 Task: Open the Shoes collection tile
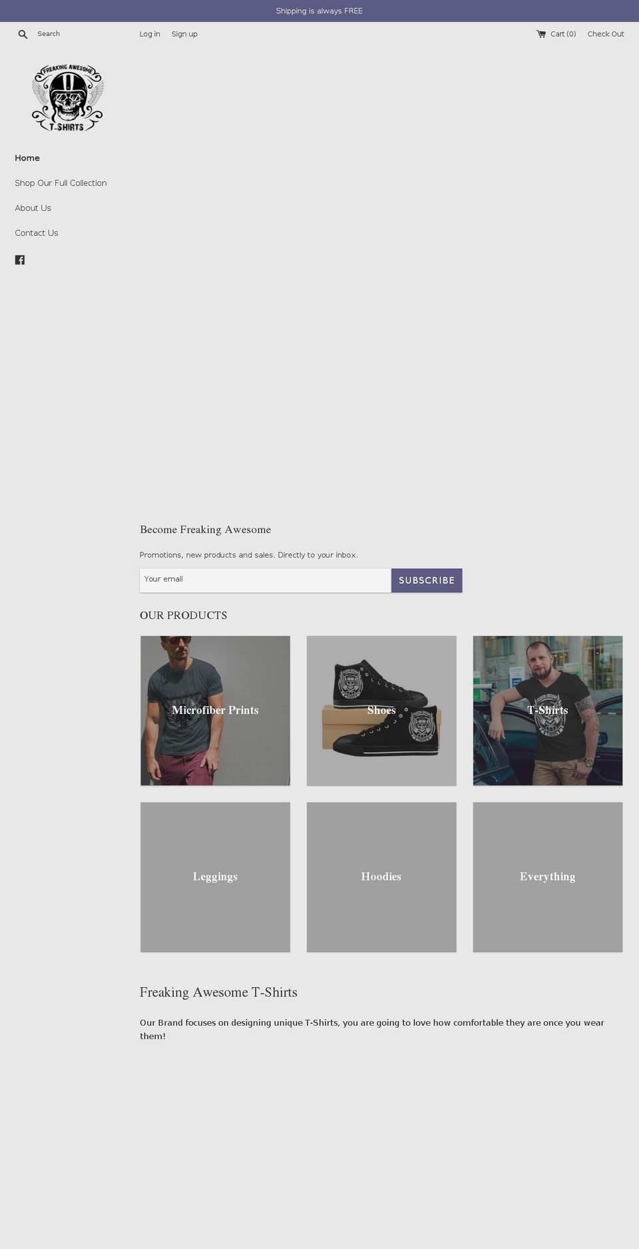pyautogui.click(x=381, y=711)
